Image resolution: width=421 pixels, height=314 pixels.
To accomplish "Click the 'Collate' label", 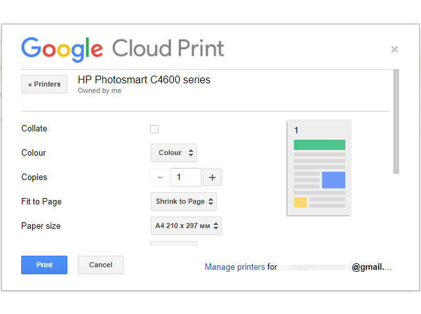I will 34,128.
